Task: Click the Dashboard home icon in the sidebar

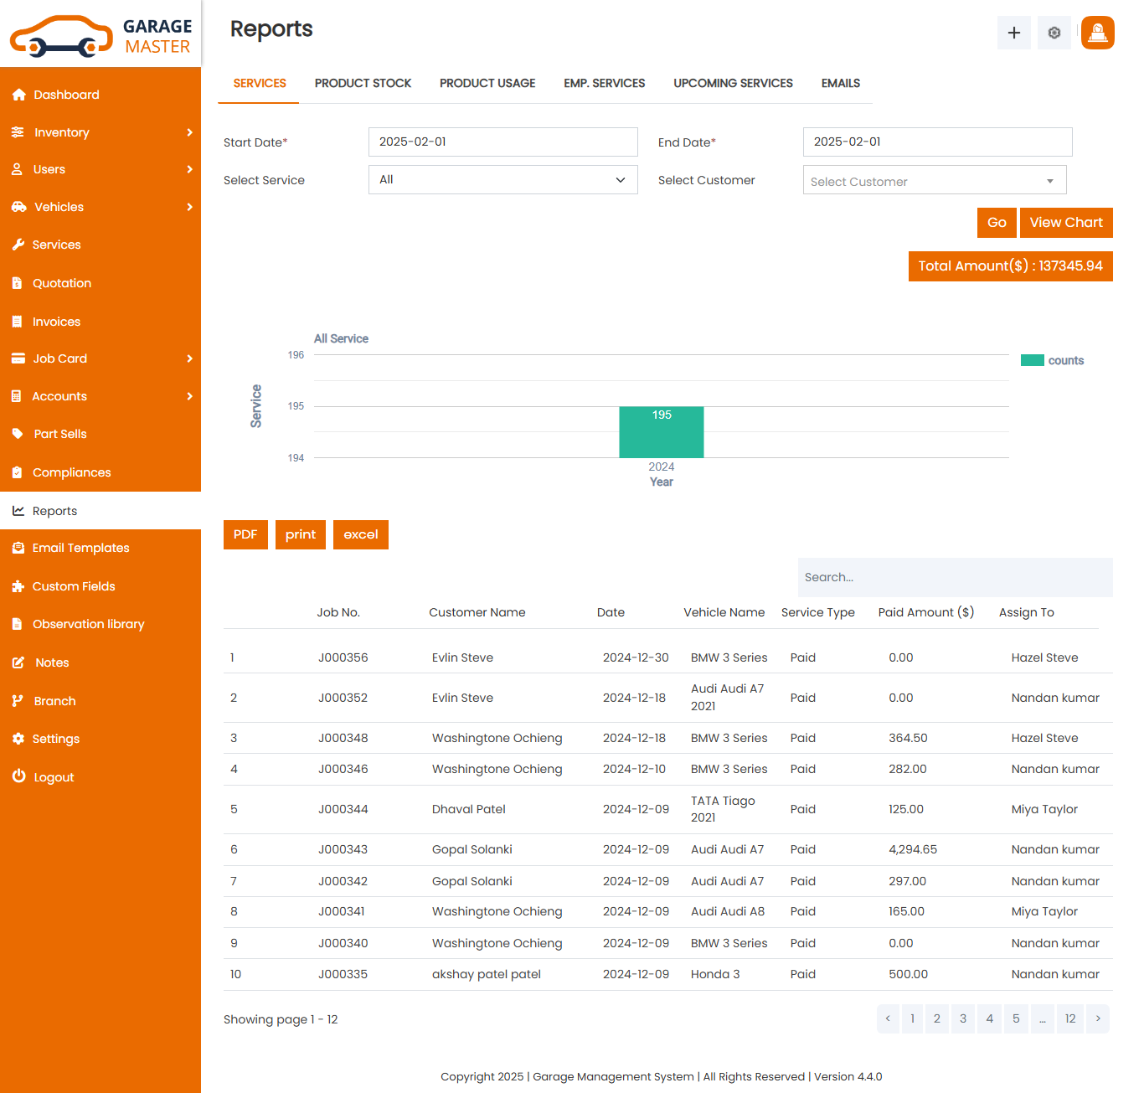Action: point(18,95)
